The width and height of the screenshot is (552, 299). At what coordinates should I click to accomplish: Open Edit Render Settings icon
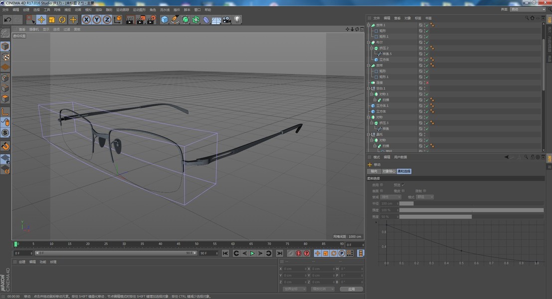pos(151,20)
